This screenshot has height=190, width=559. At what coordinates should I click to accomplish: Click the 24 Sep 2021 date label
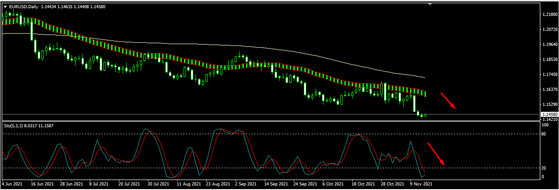pyautogui.click(x=305, y=185)
